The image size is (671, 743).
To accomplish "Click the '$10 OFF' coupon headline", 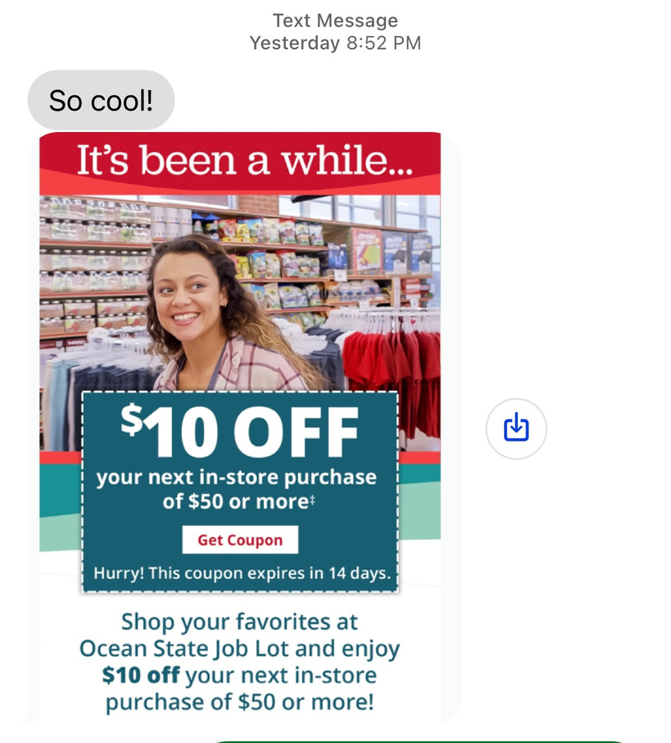I will pyautogui.click(x=239, y=431).
